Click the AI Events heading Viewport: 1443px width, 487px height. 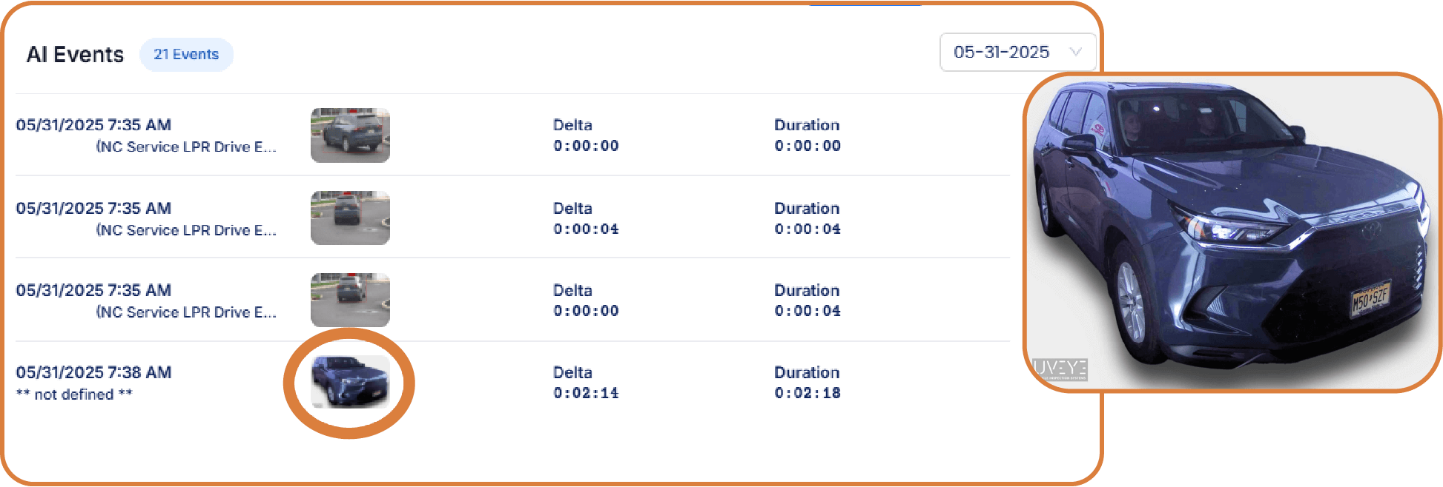pyautogui.click(x=75, y=55)
